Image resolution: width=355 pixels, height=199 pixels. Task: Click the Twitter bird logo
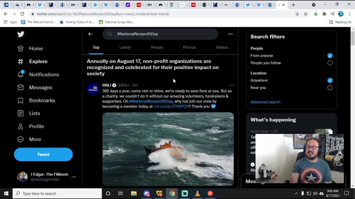21,34
